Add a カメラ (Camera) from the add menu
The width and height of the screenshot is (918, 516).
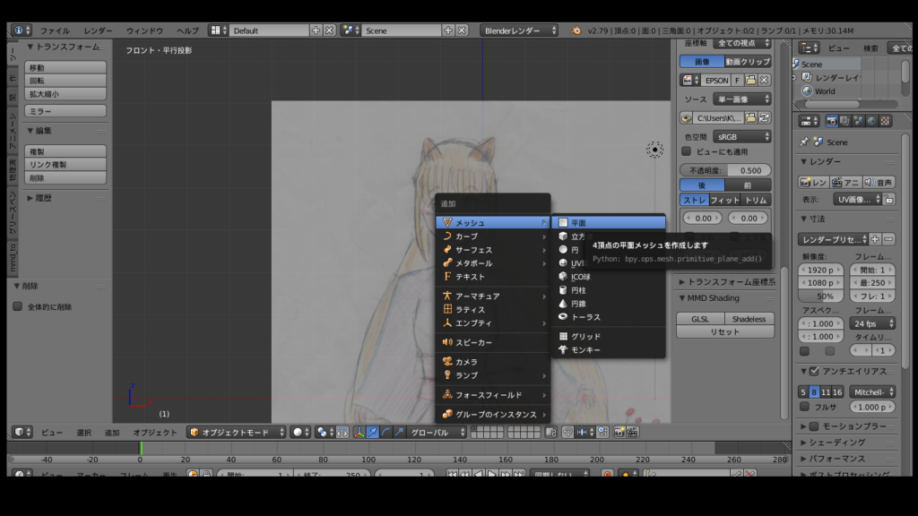coord(466,361)
